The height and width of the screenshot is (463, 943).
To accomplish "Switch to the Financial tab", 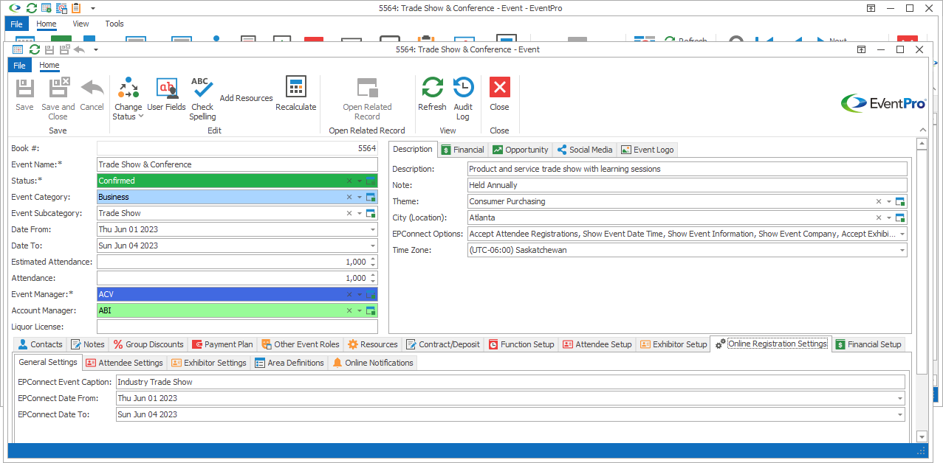I will coord(463,150).
